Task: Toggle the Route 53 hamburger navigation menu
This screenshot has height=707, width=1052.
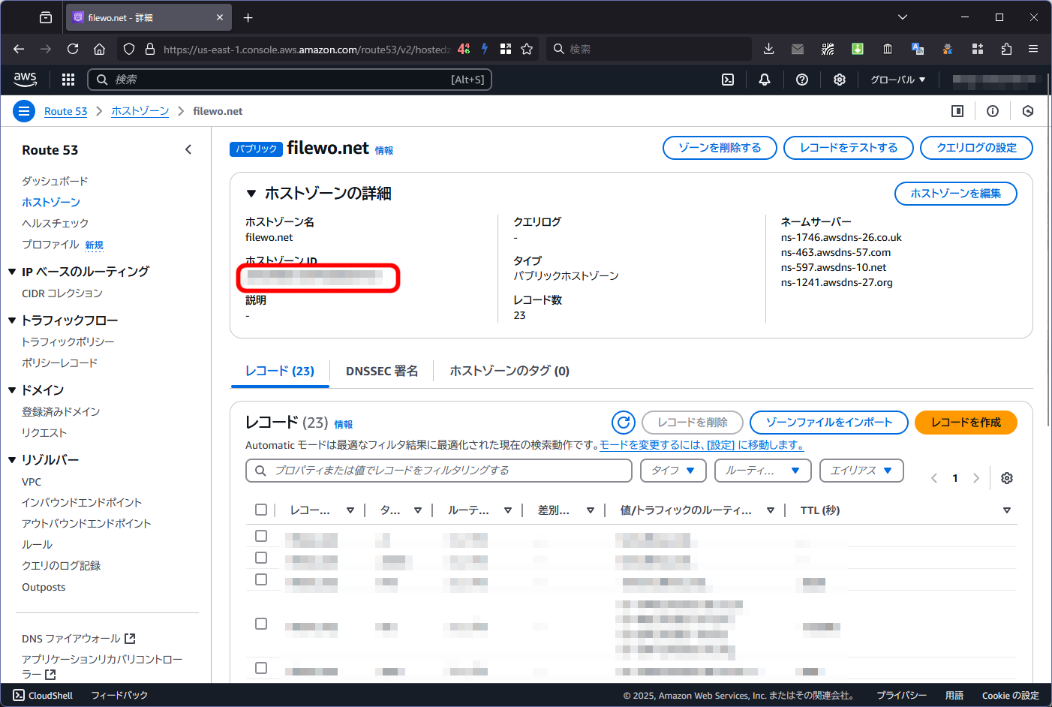Action: point(24,111)
